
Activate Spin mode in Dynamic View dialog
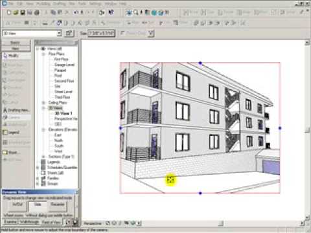tap(38, 206)
